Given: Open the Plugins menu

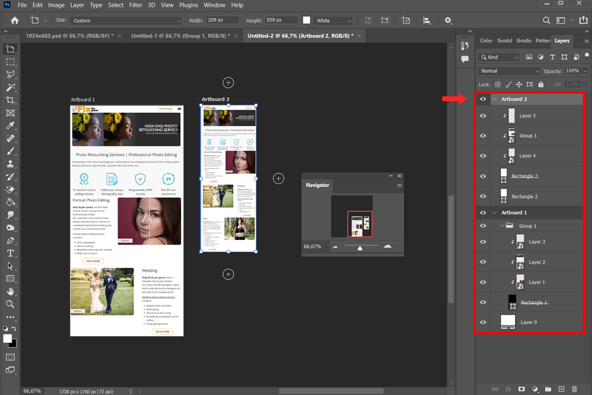Looking at the screenshot, I should coord(188,5).
